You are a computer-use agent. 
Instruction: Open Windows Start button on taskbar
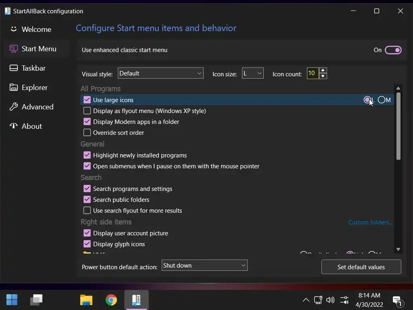coord(12,300)
